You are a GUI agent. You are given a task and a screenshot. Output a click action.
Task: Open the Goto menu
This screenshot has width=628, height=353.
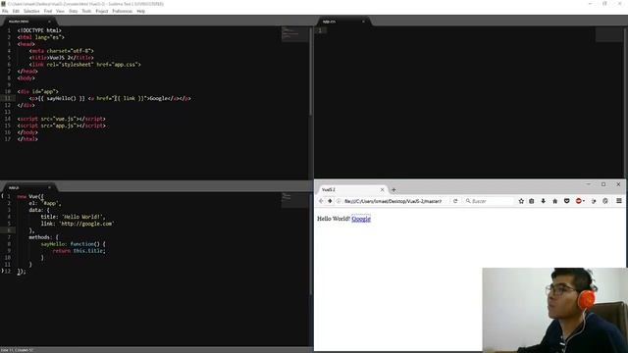click(x=73, y=11)
